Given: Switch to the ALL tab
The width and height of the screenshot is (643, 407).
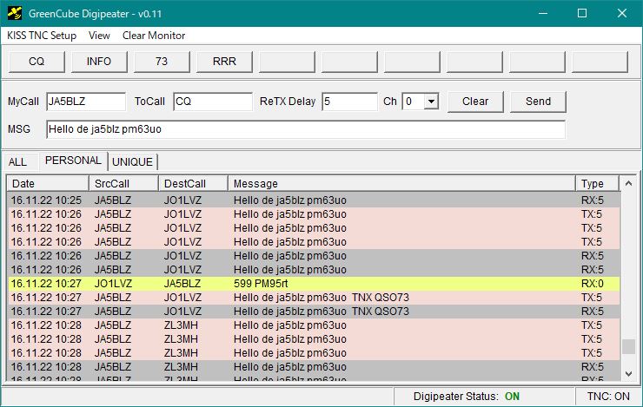Looking at the screenshot, I should (17, 162).
